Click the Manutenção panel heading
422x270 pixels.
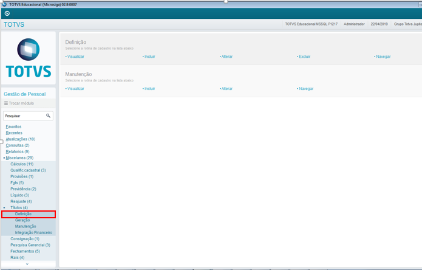[x=78, y=74]
